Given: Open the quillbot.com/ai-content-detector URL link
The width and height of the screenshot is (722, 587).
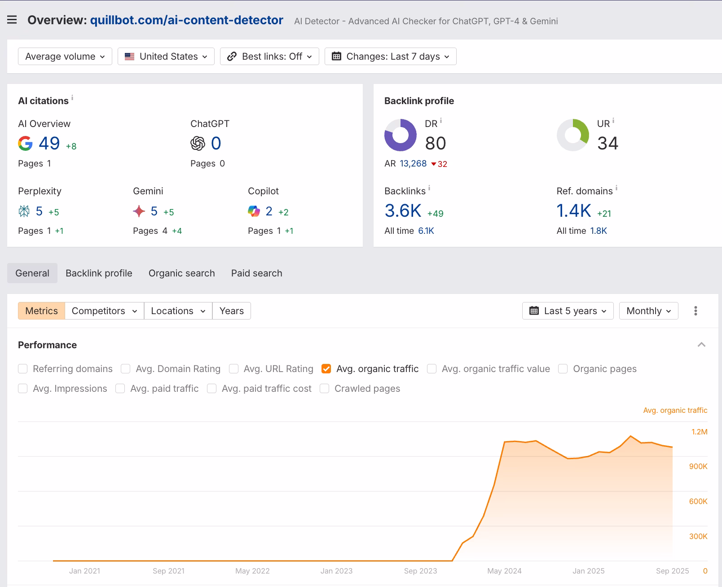Looking at the screenshot, I should point(187,20).
